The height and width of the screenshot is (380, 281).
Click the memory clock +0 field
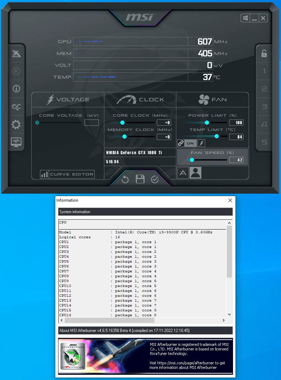(164, 137)
